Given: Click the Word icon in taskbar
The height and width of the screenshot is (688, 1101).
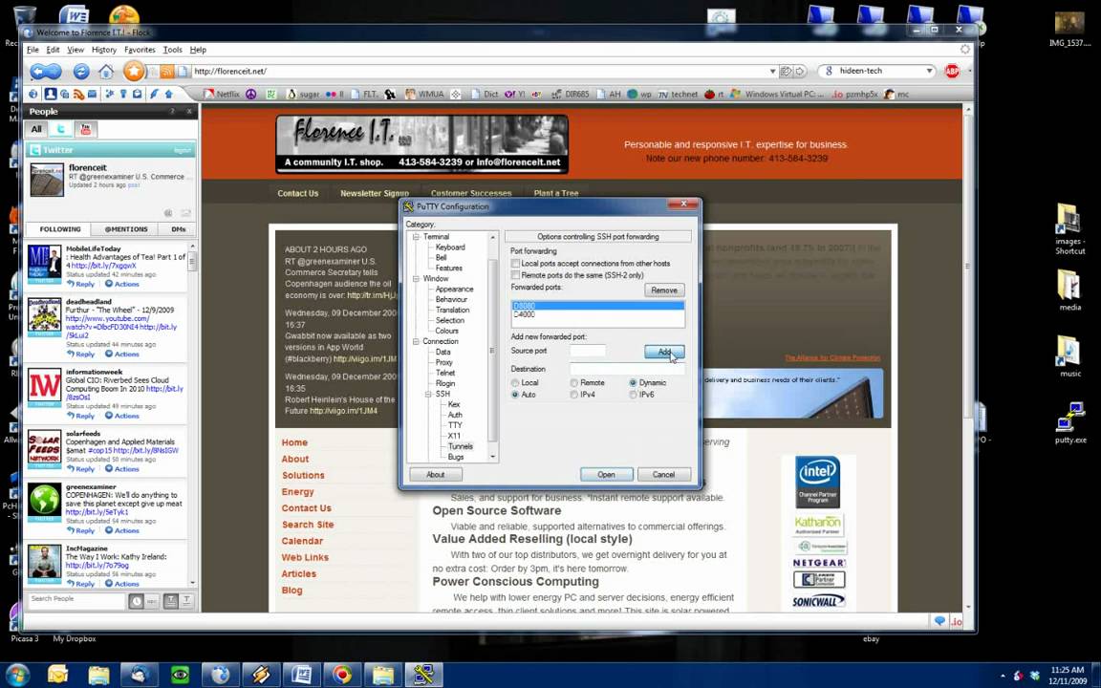Looking at the screenshot, I should tap(302, 675).
